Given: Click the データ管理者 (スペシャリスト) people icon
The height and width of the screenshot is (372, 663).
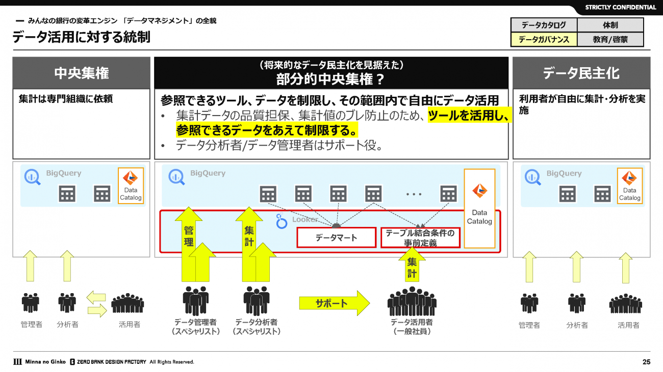Looking at the screenshot, I should pyautogui.click(x=196, y=301).
